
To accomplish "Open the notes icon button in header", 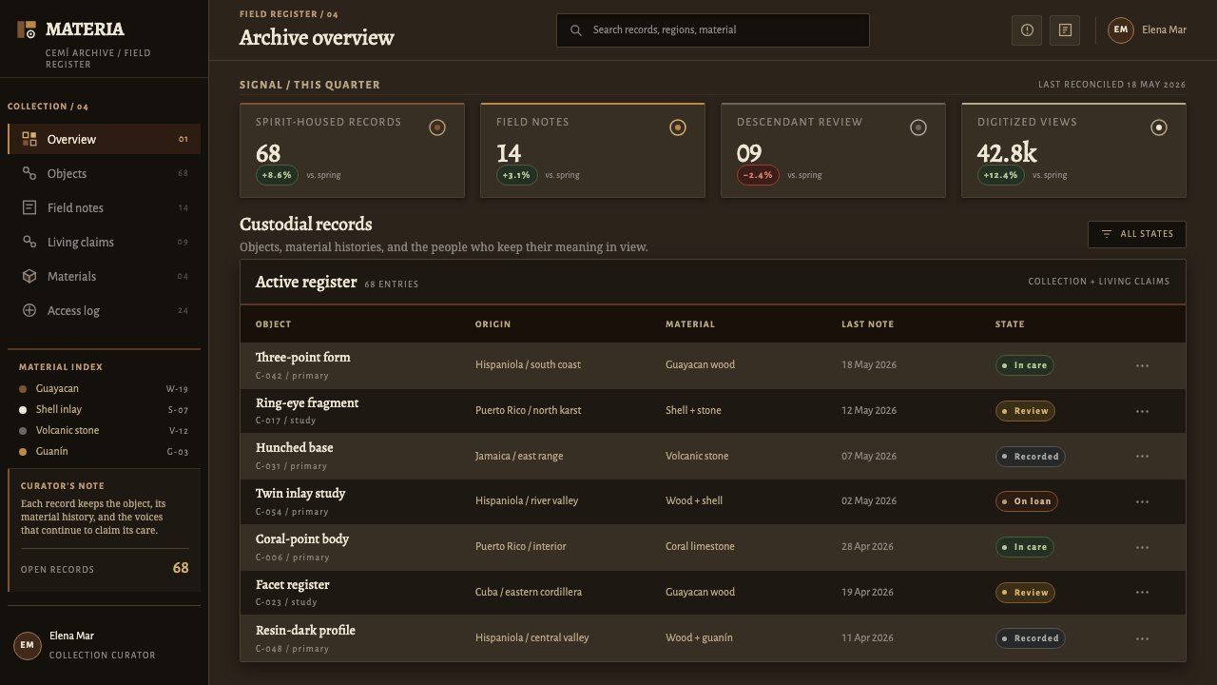I will click(1065, 29).
